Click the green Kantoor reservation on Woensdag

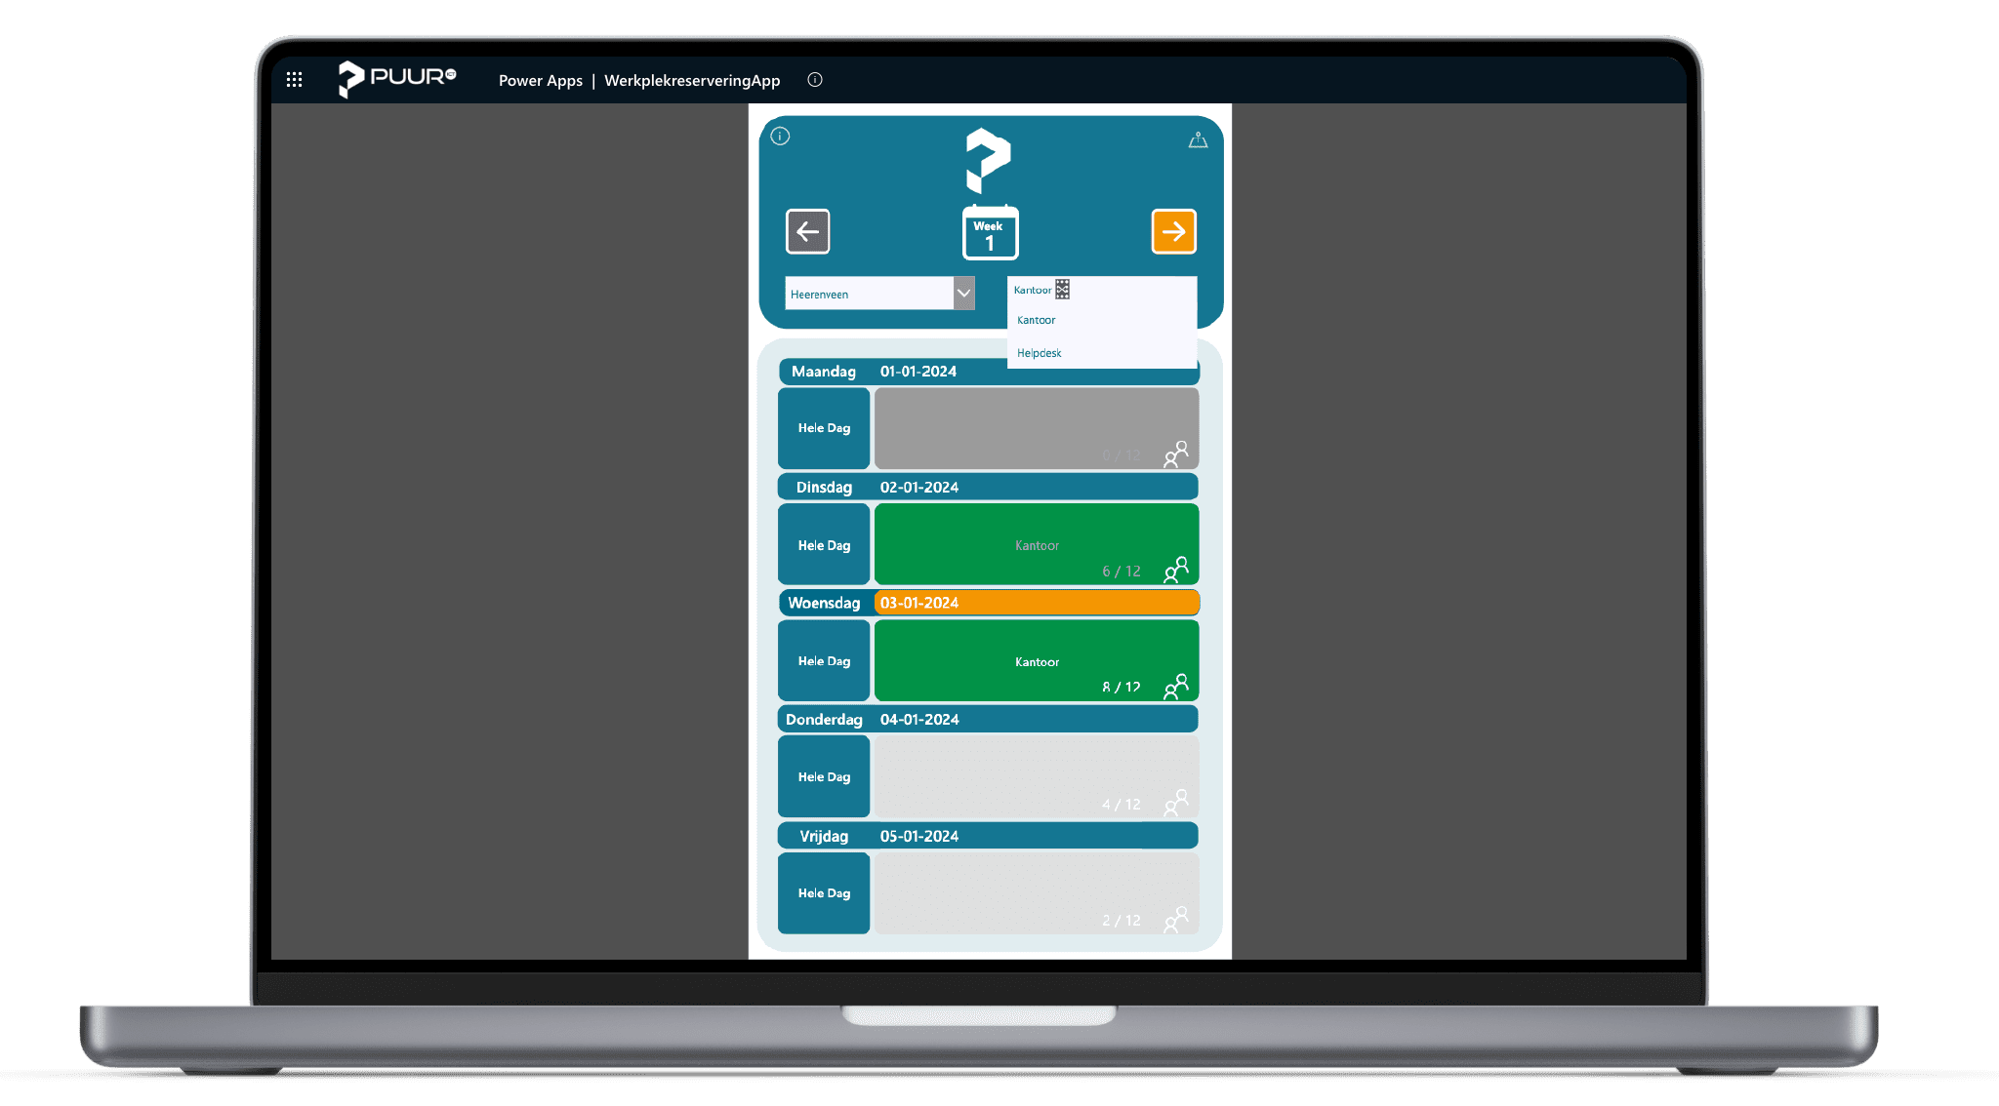(1037, 661)
